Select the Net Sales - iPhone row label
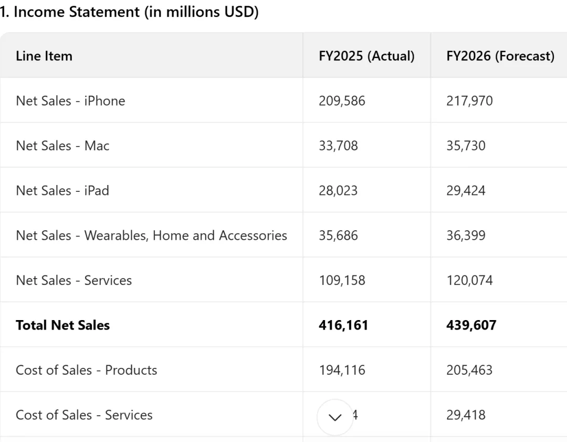Image resolution: width=567 pixels, height=442 pixels. 70,101
